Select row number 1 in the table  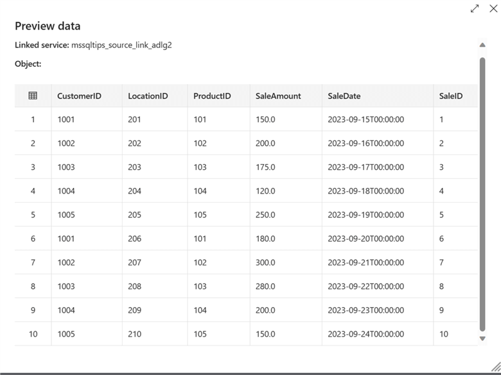coord(33,119)
